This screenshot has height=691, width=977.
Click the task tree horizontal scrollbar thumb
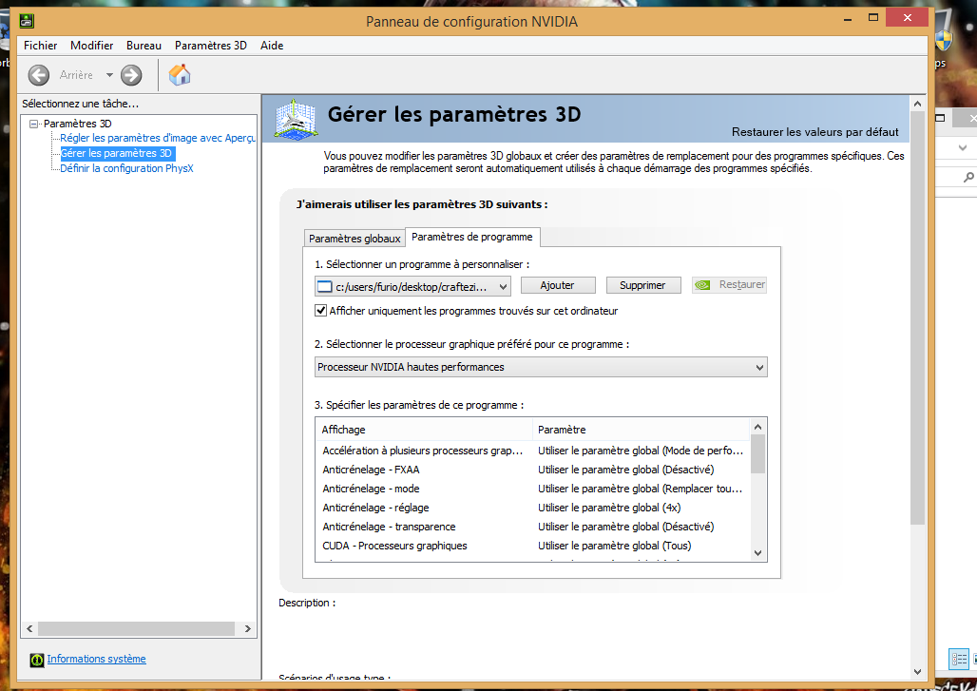point(137,629)
